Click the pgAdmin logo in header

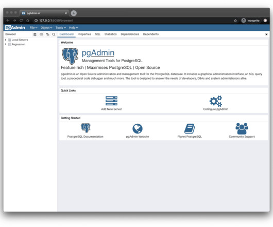15,28
